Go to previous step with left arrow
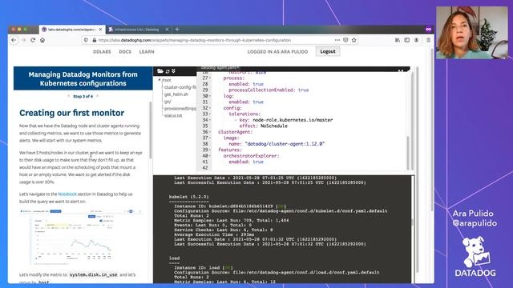This screenshot has width=513, height=288. (x=68, y=96)
